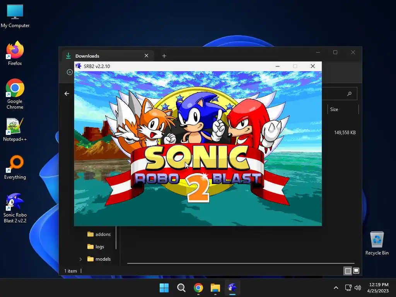
Task: Open My Computer desktop icon
Action: [x=15, y=16]
